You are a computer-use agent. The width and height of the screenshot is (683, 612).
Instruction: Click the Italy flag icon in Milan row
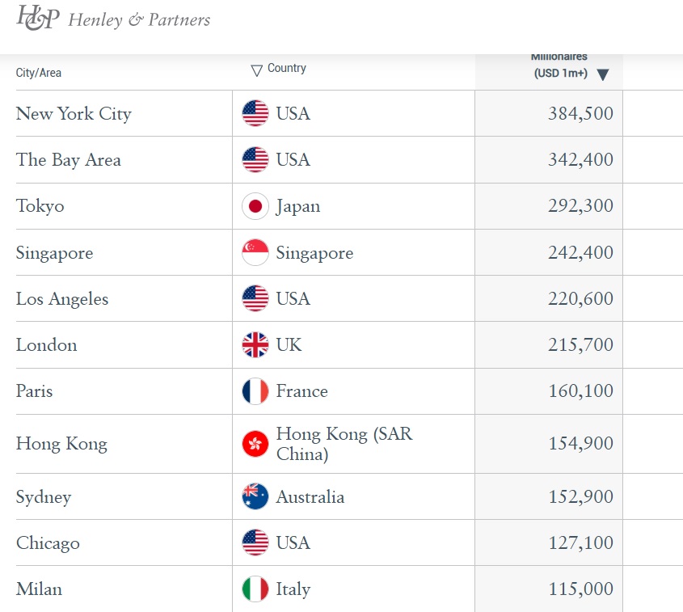point(255,589)
